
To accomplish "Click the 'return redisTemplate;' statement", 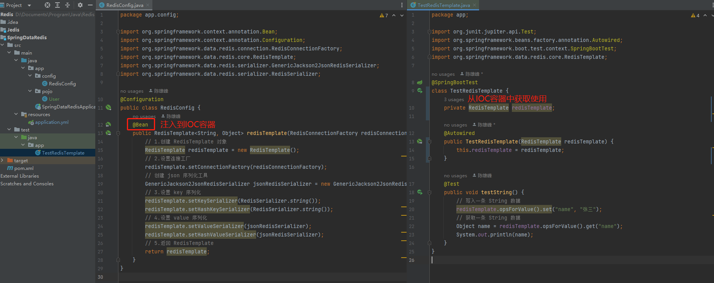I will 177,251.
